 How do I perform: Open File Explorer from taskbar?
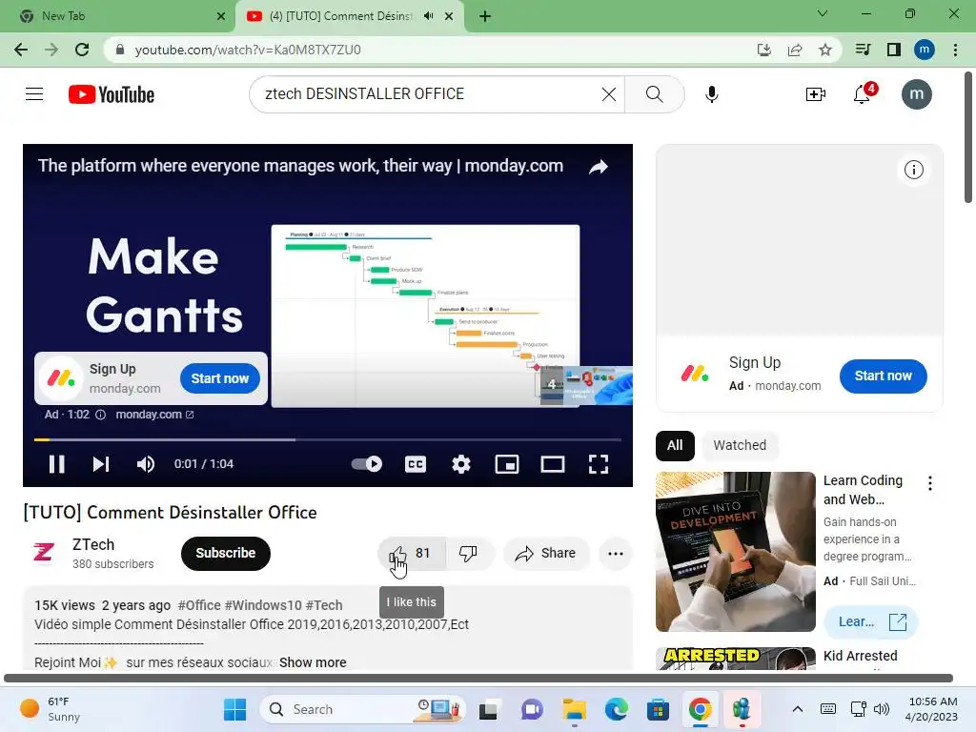click(574, 709)
